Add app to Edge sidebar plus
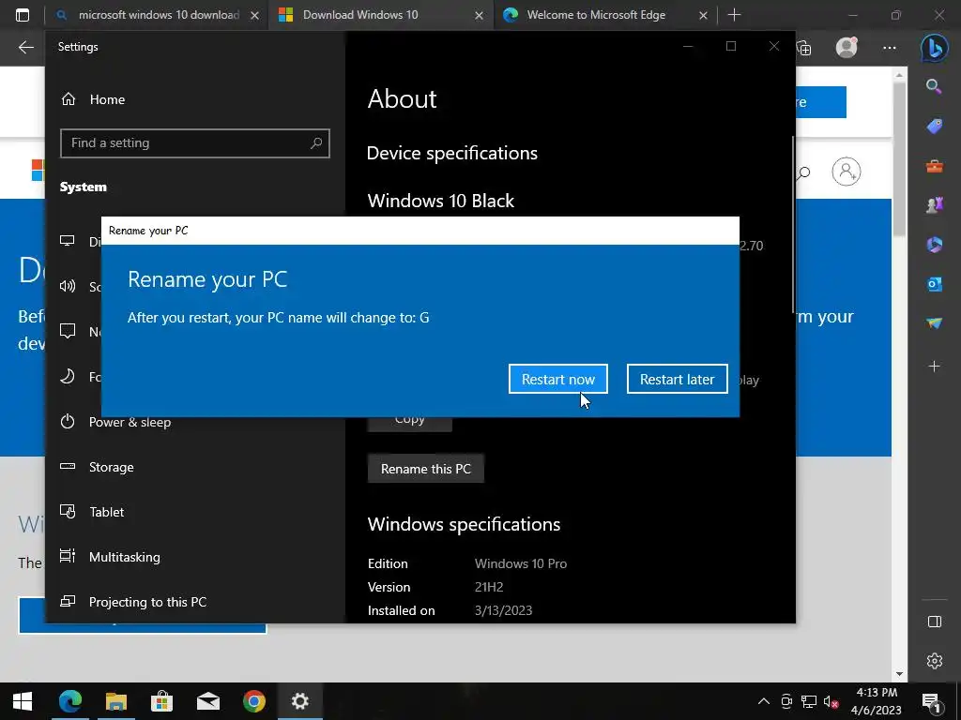Screen dimensions: 961x720 coord(934,367)
